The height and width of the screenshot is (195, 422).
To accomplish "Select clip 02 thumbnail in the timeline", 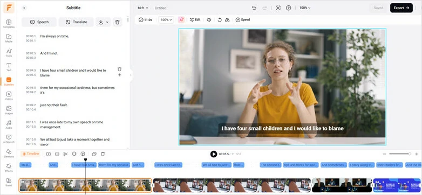I will pyautogui.click(x=232, y=185).
